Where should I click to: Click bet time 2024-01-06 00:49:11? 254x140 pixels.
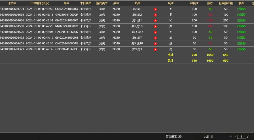click(x=39, y=14)
